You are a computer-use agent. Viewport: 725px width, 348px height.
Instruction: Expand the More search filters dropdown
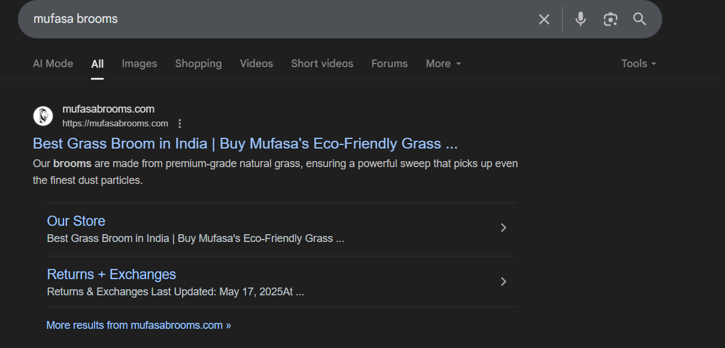click(444, 63)
